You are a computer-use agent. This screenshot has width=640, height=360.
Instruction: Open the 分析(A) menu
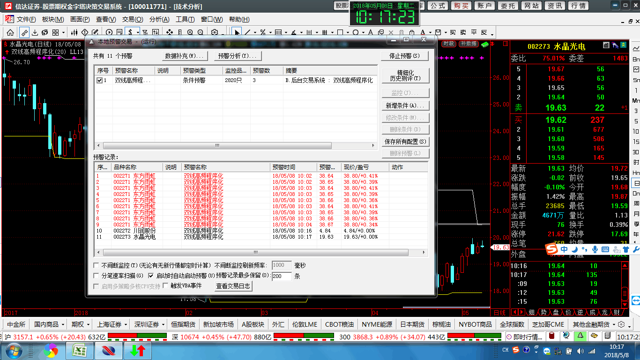point(159,19)
